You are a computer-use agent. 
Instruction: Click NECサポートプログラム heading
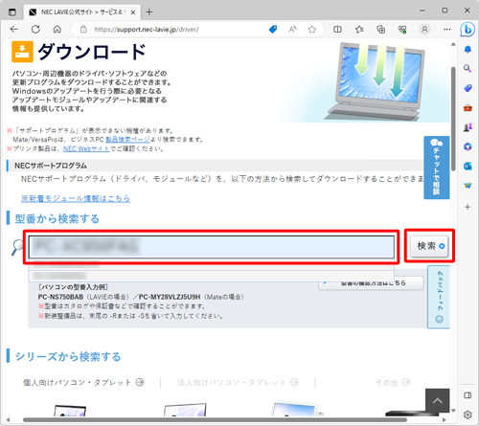coord(51,166)
